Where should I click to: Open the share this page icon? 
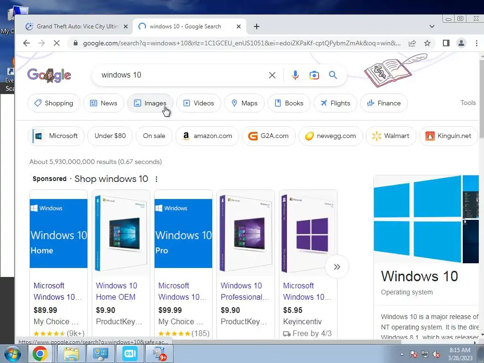(412, 43)
